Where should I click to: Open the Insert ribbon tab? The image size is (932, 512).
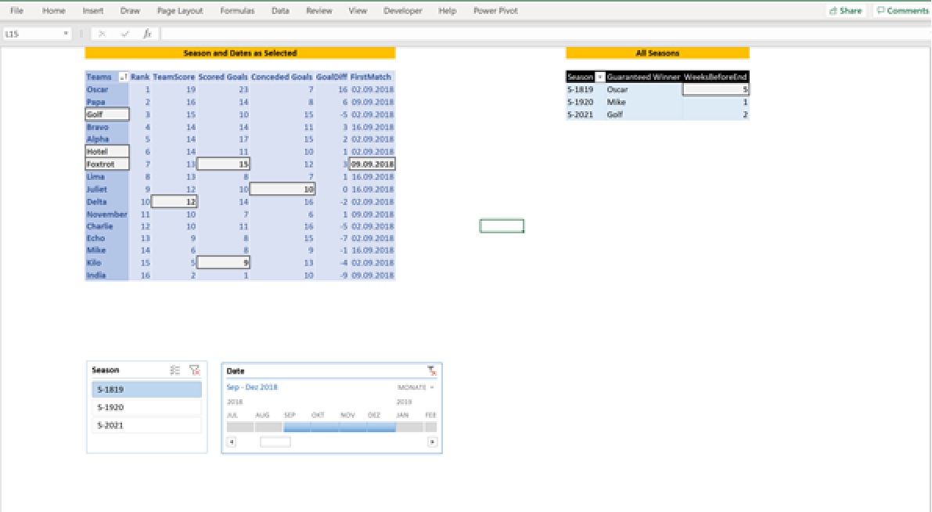(x=92, y=11)
